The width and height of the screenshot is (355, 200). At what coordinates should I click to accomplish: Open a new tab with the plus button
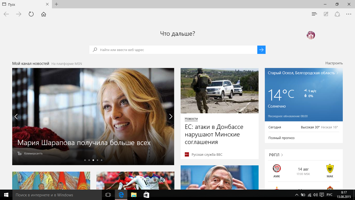coord(56,4)
